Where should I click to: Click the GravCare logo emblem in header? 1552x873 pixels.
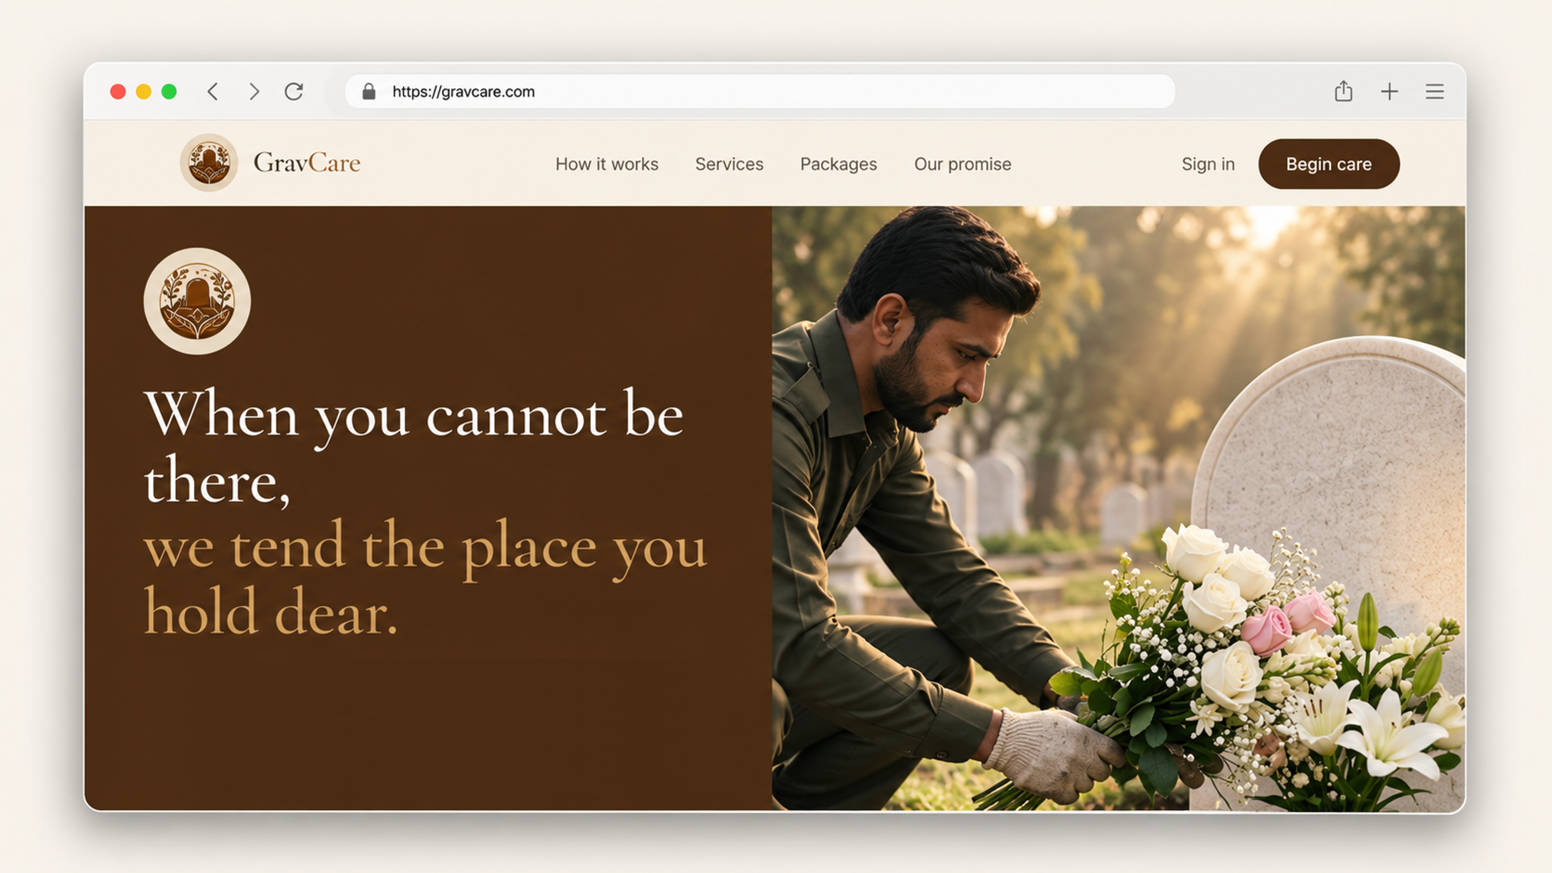209,162
